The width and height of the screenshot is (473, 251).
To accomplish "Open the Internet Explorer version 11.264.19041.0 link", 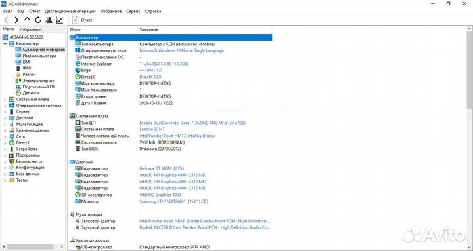I will 164,64.
